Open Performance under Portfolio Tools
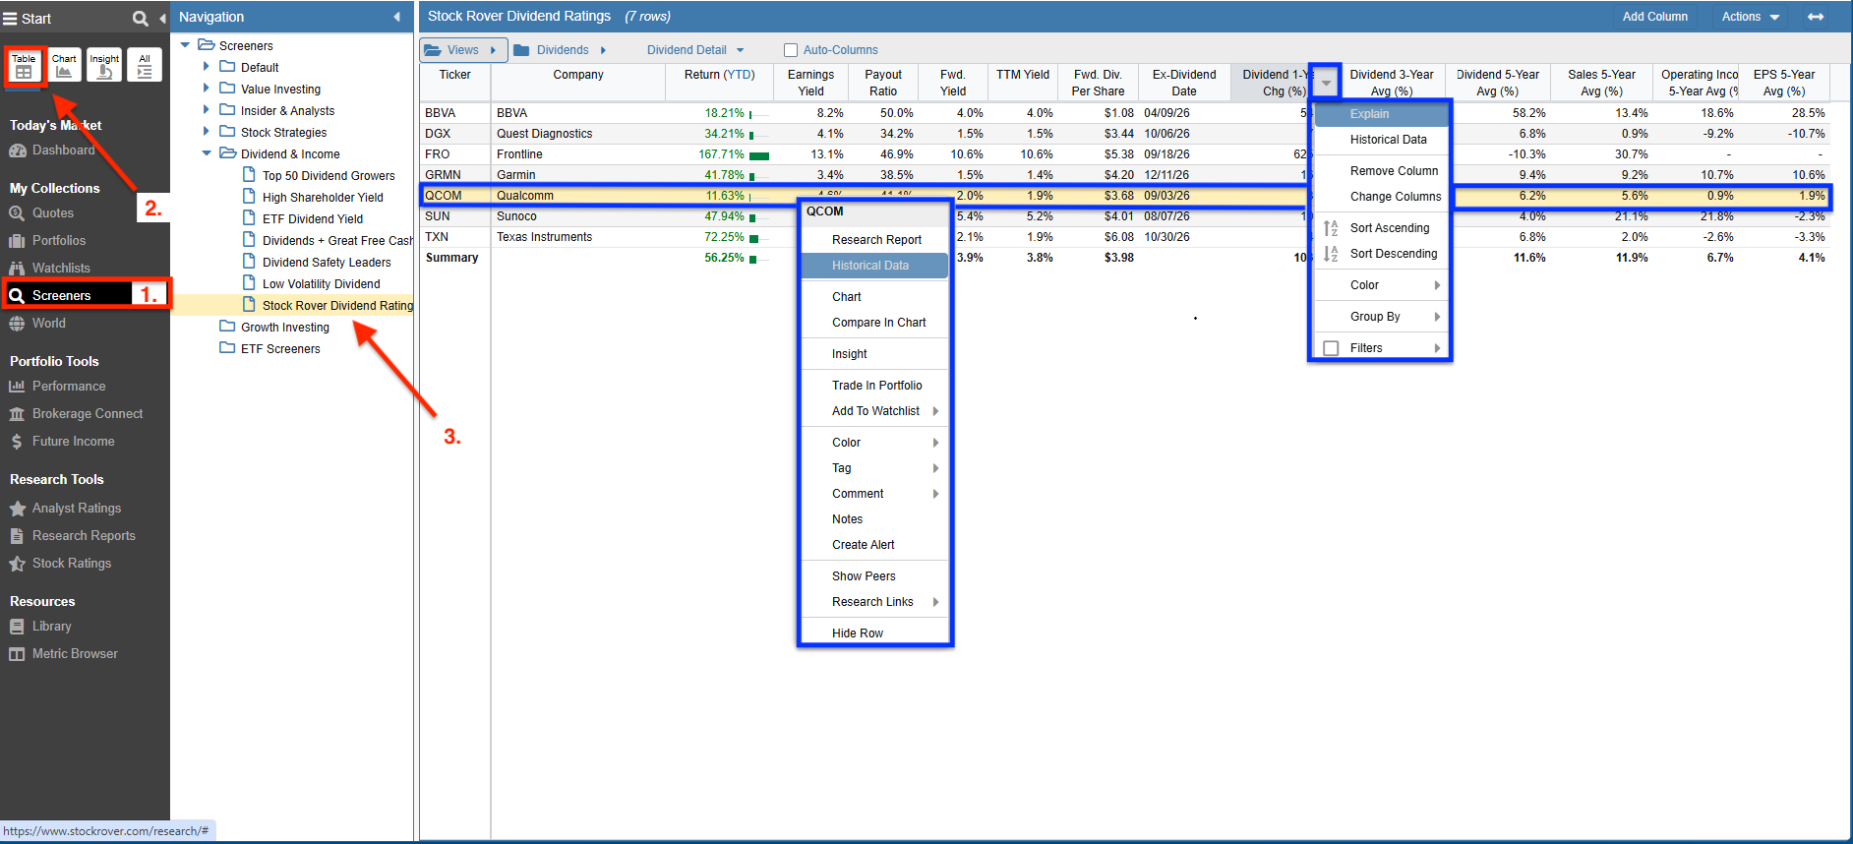This screenshot has height=844, width=1853. [x=69, y=387]
